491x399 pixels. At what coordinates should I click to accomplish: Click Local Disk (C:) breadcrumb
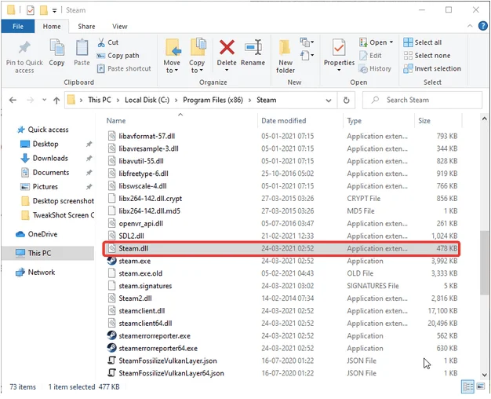[147, 100]
